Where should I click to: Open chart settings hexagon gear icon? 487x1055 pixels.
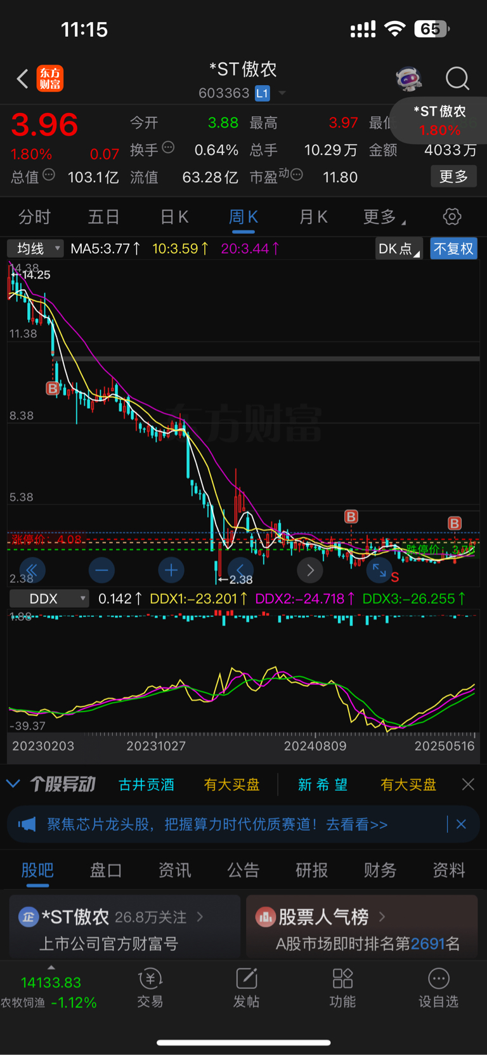(452, 216)
